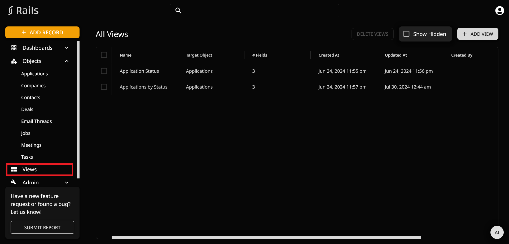Viewport: 509px width, 244px height.
Task: Open the user account profile icon
Action: coord(499,11)
